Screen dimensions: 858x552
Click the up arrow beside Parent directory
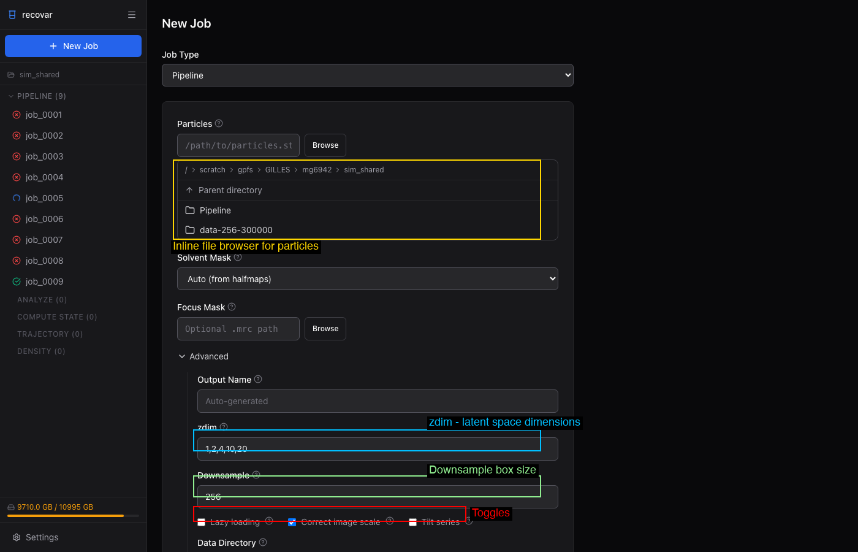(x=189, y=190)
